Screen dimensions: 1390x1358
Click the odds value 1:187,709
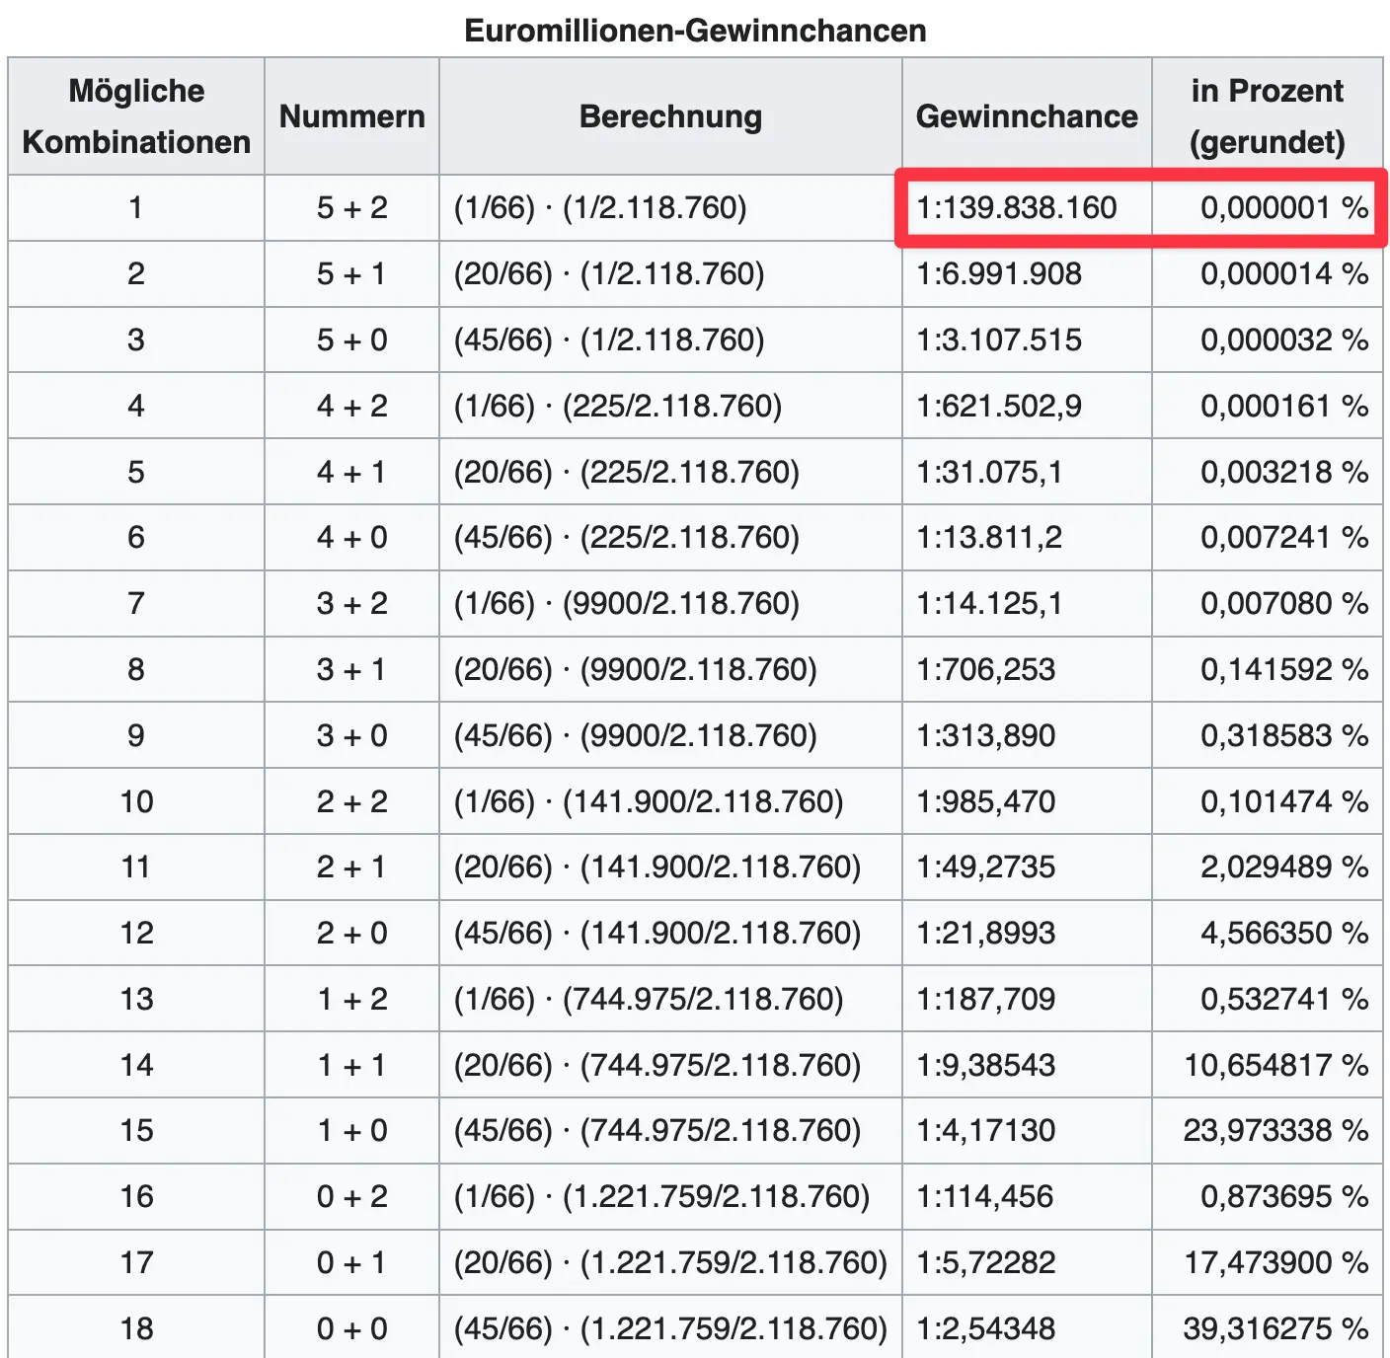point(986,999)
